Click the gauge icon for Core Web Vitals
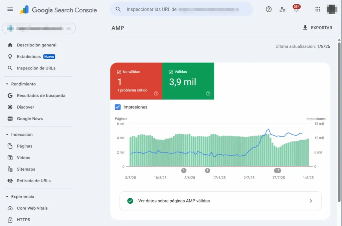This screenshot has width=342, height=226. pyautogui.click(x=10, y=208)
